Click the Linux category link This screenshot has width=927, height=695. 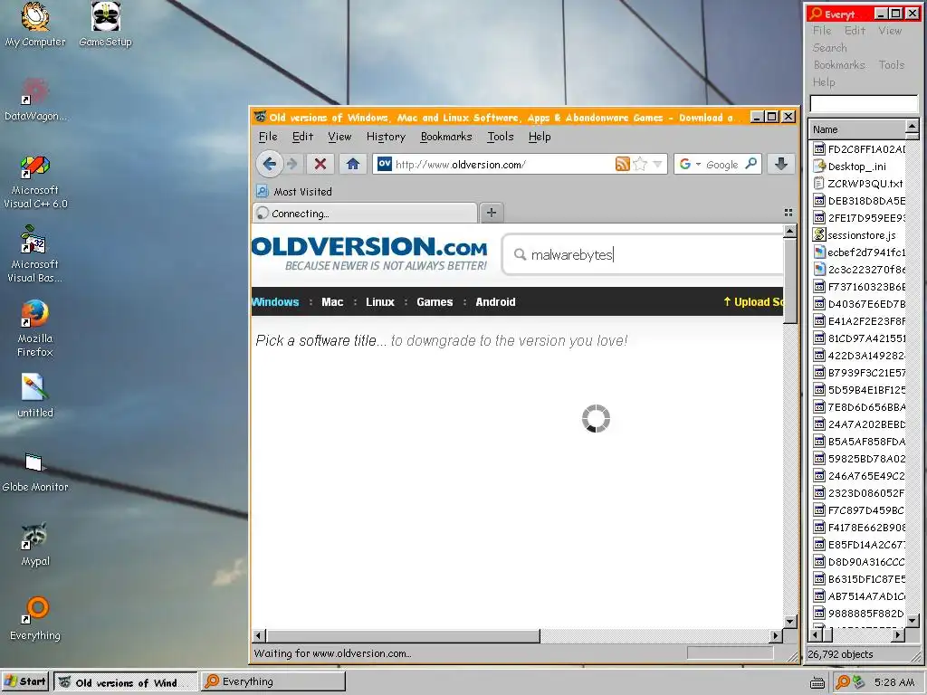point(379,302)
